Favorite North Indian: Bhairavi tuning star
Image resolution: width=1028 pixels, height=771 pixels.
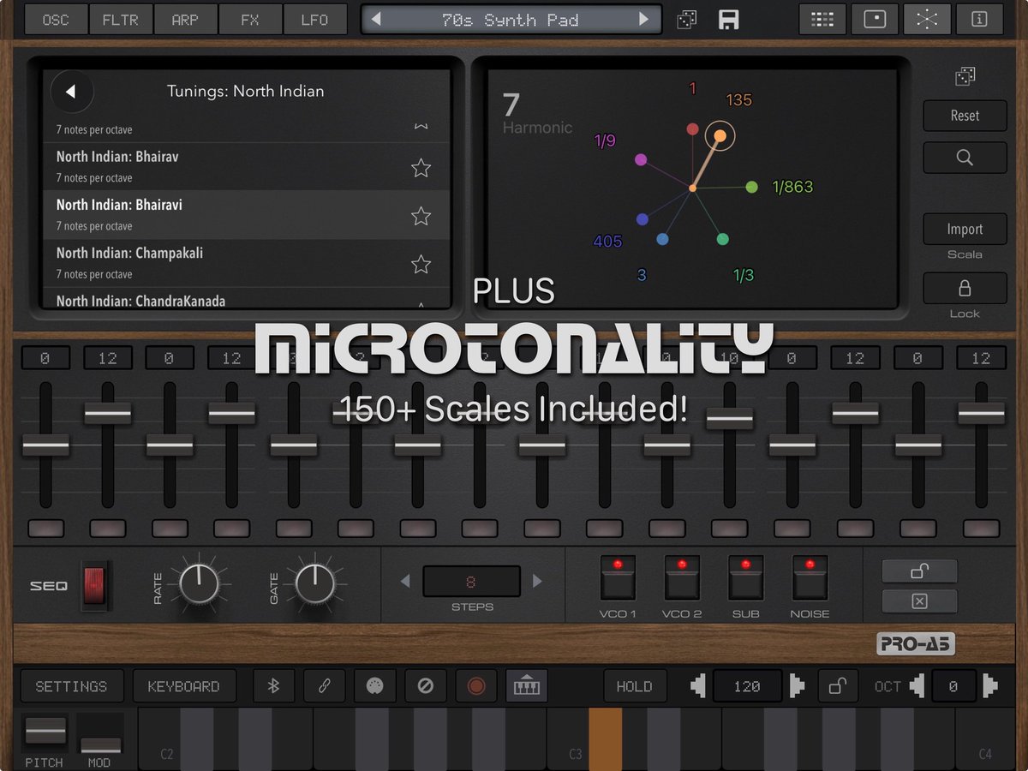[421, 216]
